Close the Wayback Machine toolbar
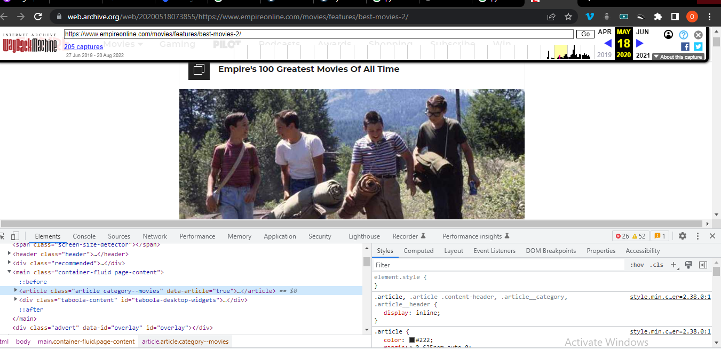 coord(698,35)
